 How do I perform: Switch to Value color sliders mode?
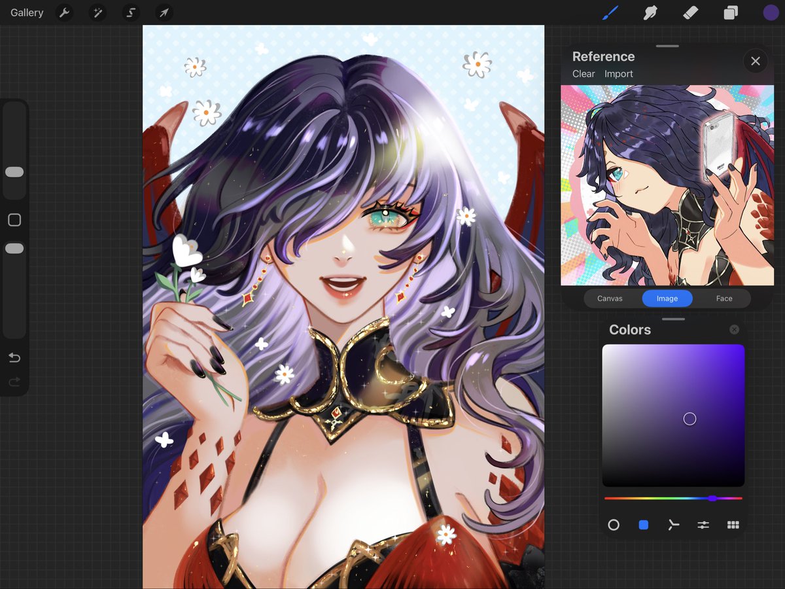pyautogui.click(x=703, y=525)
